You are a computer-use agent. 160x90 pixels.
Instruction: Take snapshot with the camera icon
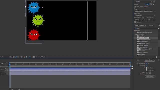click(34, 57)
